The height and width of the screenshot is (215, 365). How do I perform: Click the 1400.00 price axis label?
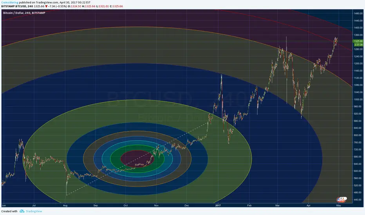coord(358,28)
